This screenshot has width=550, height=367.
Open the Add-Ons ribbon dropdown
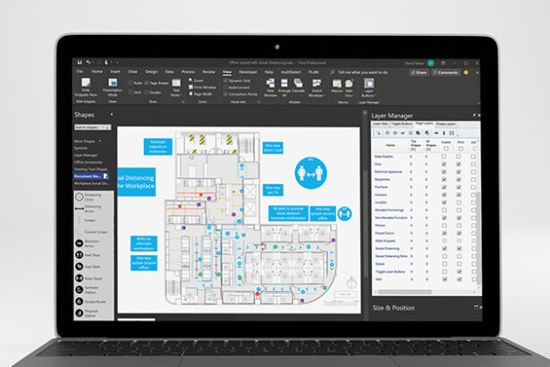349,88
